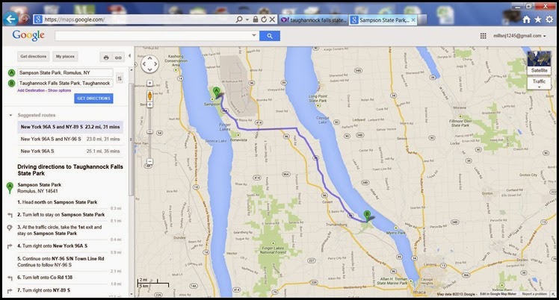Image resolution: width=559 pixels, height=300 pixels.
Task: Close the Sampson State Park tab
Action: point(413,20)
